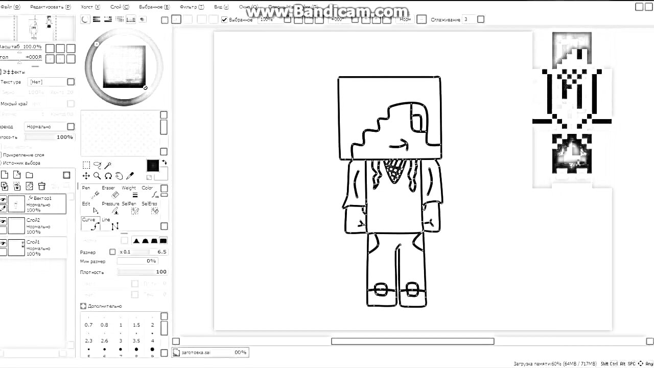Select Источник выбора option
The width and height of the screenshot is (654, 368).
pyautogui.click(x=1, y=163)
